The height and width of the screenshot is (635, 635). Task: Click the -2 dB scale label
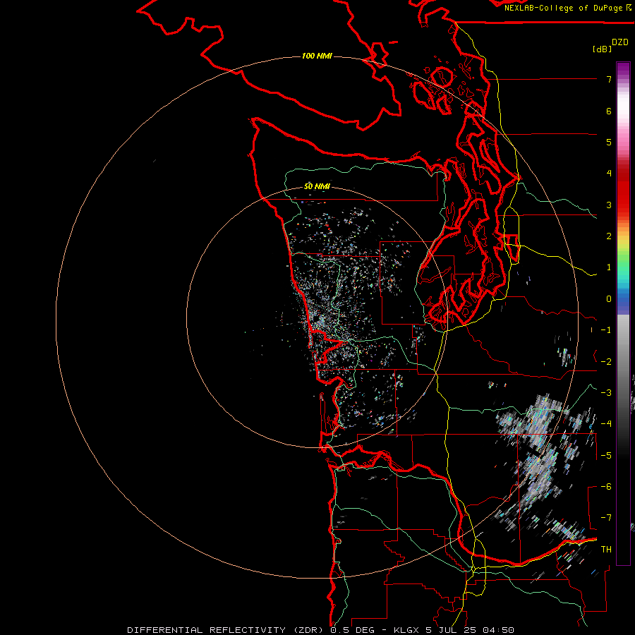pyautogui.click(x=606, y=362)
